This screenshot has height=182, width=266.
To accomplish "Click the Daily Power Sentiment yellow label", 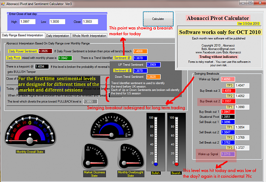I will pos(23,51).
